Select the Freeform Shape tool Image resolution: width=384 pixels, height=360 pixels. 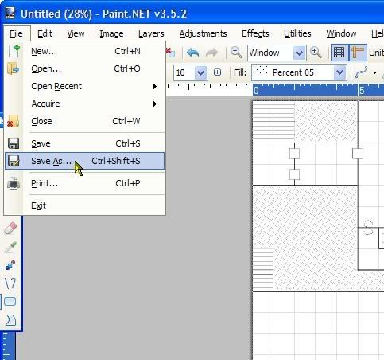coord(10,320)
